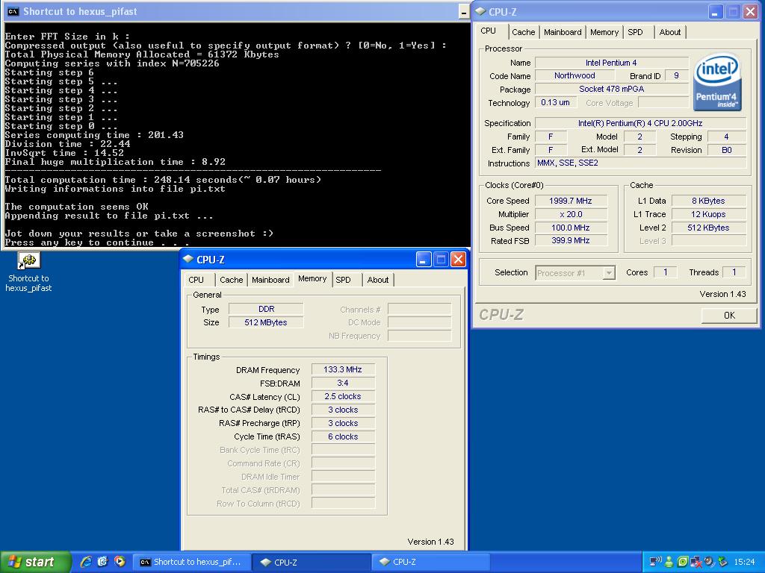Switch to Memory tab in right CPU-Z window

(x=604, y=32)
